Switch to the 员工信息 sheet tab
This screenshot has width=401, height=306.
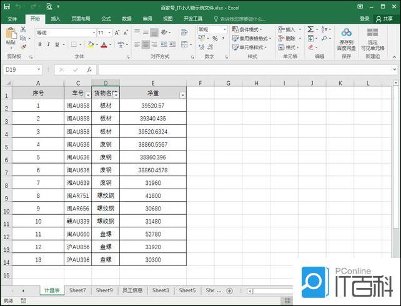tap(132, 290)
